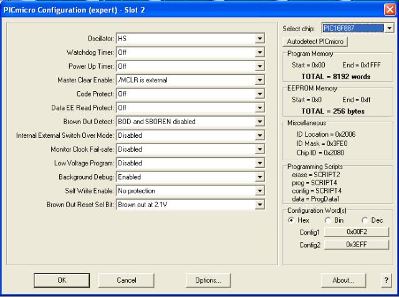Open the Code Protect dropdown
The width and height of the screenshot is (399, 297).
point(259,94)
